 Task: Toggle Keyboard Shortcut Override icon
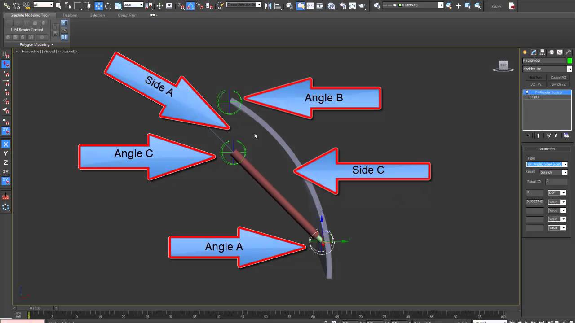tap(169, 5)
